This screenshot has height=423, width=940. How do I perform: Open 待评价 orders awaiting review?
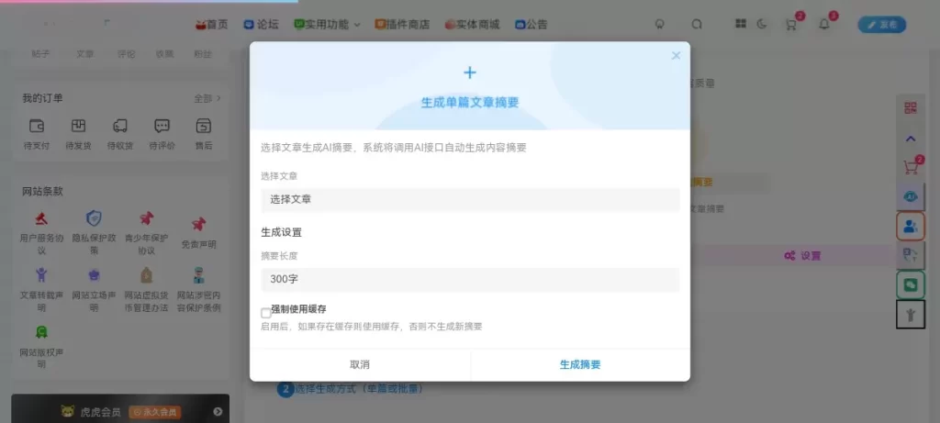(x=162, y=132)
